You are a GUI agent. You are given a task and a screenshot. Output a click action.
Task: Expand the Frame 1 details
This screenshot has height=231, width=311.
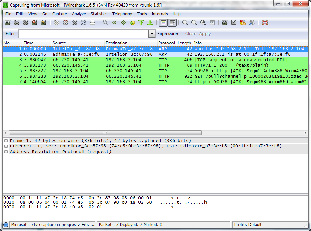6,141
